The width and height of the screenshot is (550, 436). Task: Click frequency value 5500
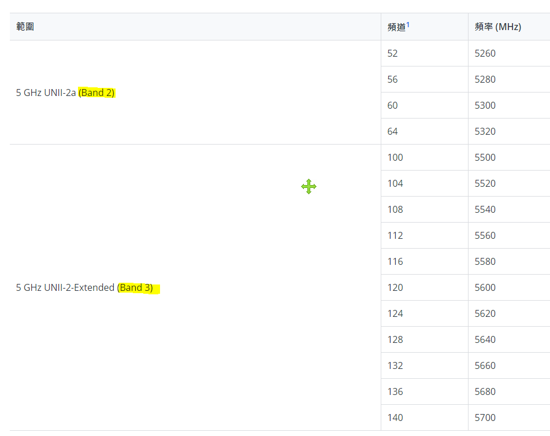[x=485, y=157]
